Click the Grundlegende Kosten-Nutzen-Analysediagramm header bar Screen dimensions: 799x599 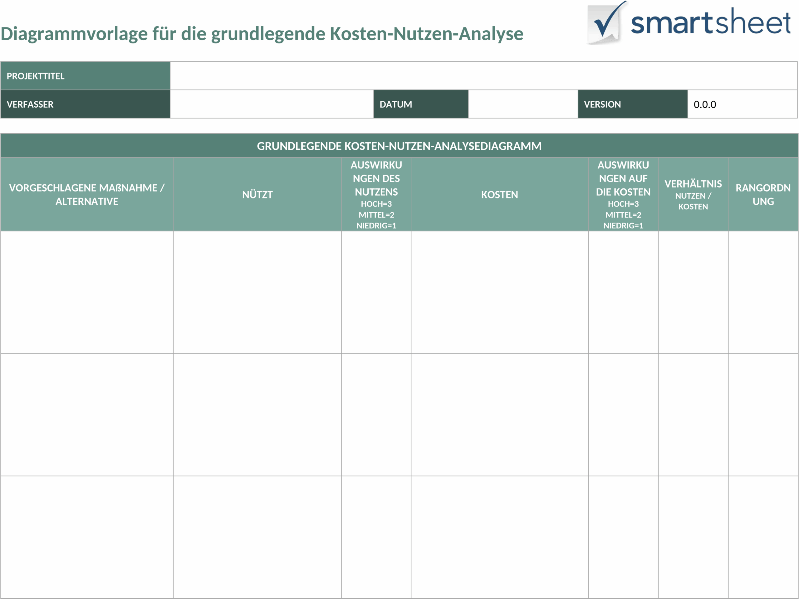coord(399,145)
